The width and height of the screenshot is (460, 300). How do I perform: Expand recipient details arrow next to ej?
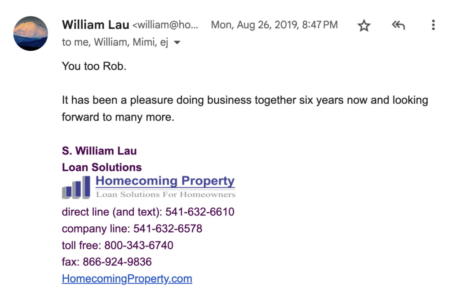pos(177,43)
